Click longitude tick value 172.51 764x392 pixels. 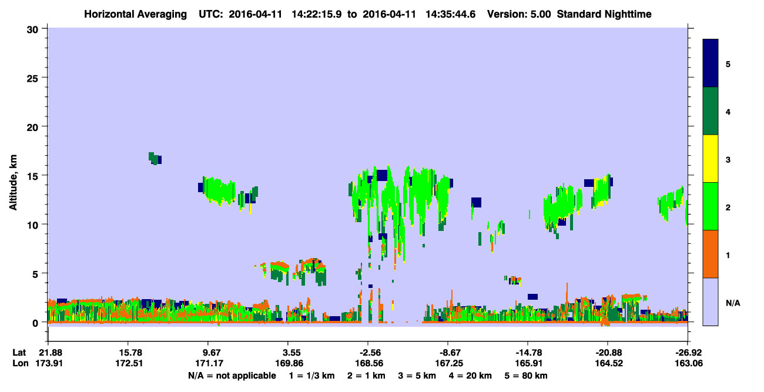click(x=128, y=363)
